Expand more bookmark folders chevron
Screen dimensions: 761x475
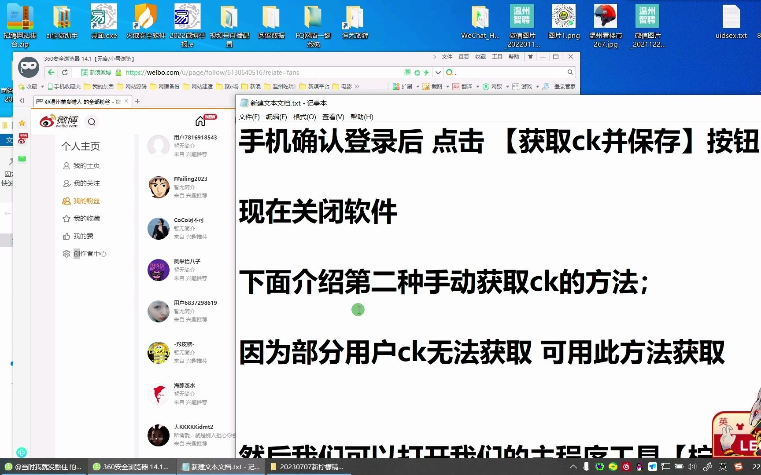[x=357, y=87]
